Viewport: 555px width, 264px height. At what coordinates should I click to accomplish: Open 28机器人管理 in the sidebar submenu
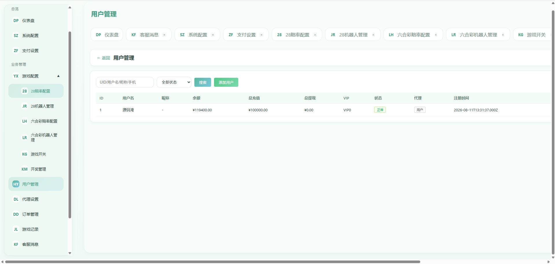point(36,106)
